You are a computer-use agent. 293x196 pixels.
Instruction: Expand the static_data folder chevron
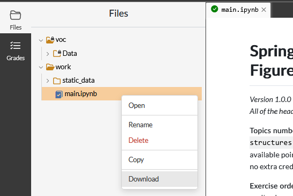coord(48,81)
